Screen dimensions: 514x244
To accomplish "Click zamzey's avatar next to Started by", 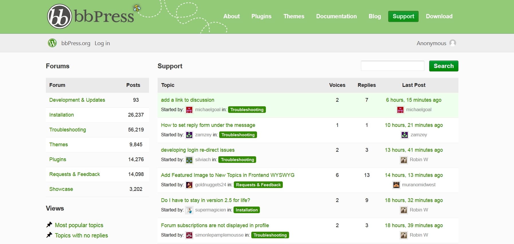I will point(189,135).
